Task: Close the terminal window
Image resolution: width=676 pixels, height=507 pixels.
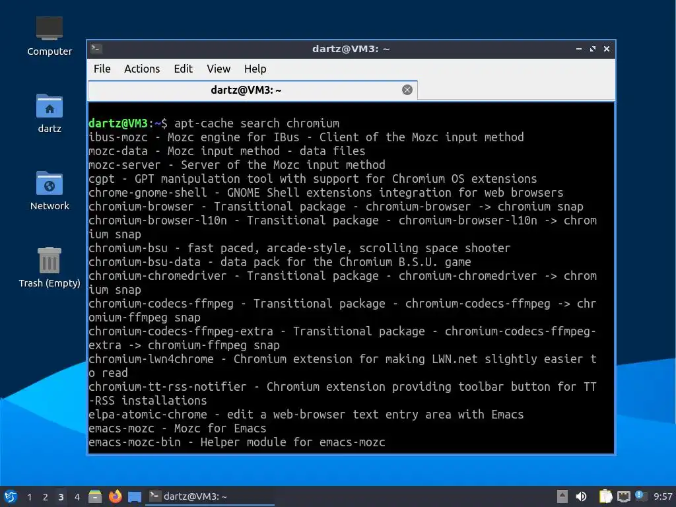Action: [x=607, y=49]
